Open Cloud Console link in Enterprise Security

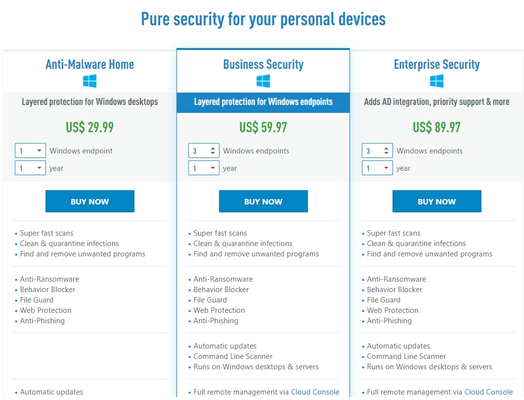click(488, 392)
